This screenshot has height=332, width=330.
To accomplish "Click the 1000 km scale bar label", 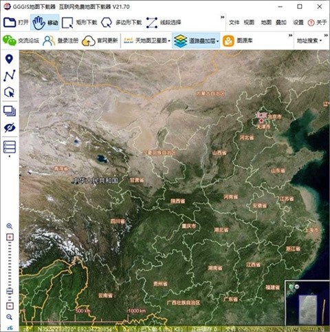I will (x=137, y=311).
